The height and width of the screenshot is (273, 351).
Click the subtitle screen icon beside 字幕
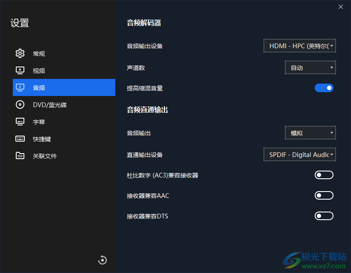click(x=20, y=122)
